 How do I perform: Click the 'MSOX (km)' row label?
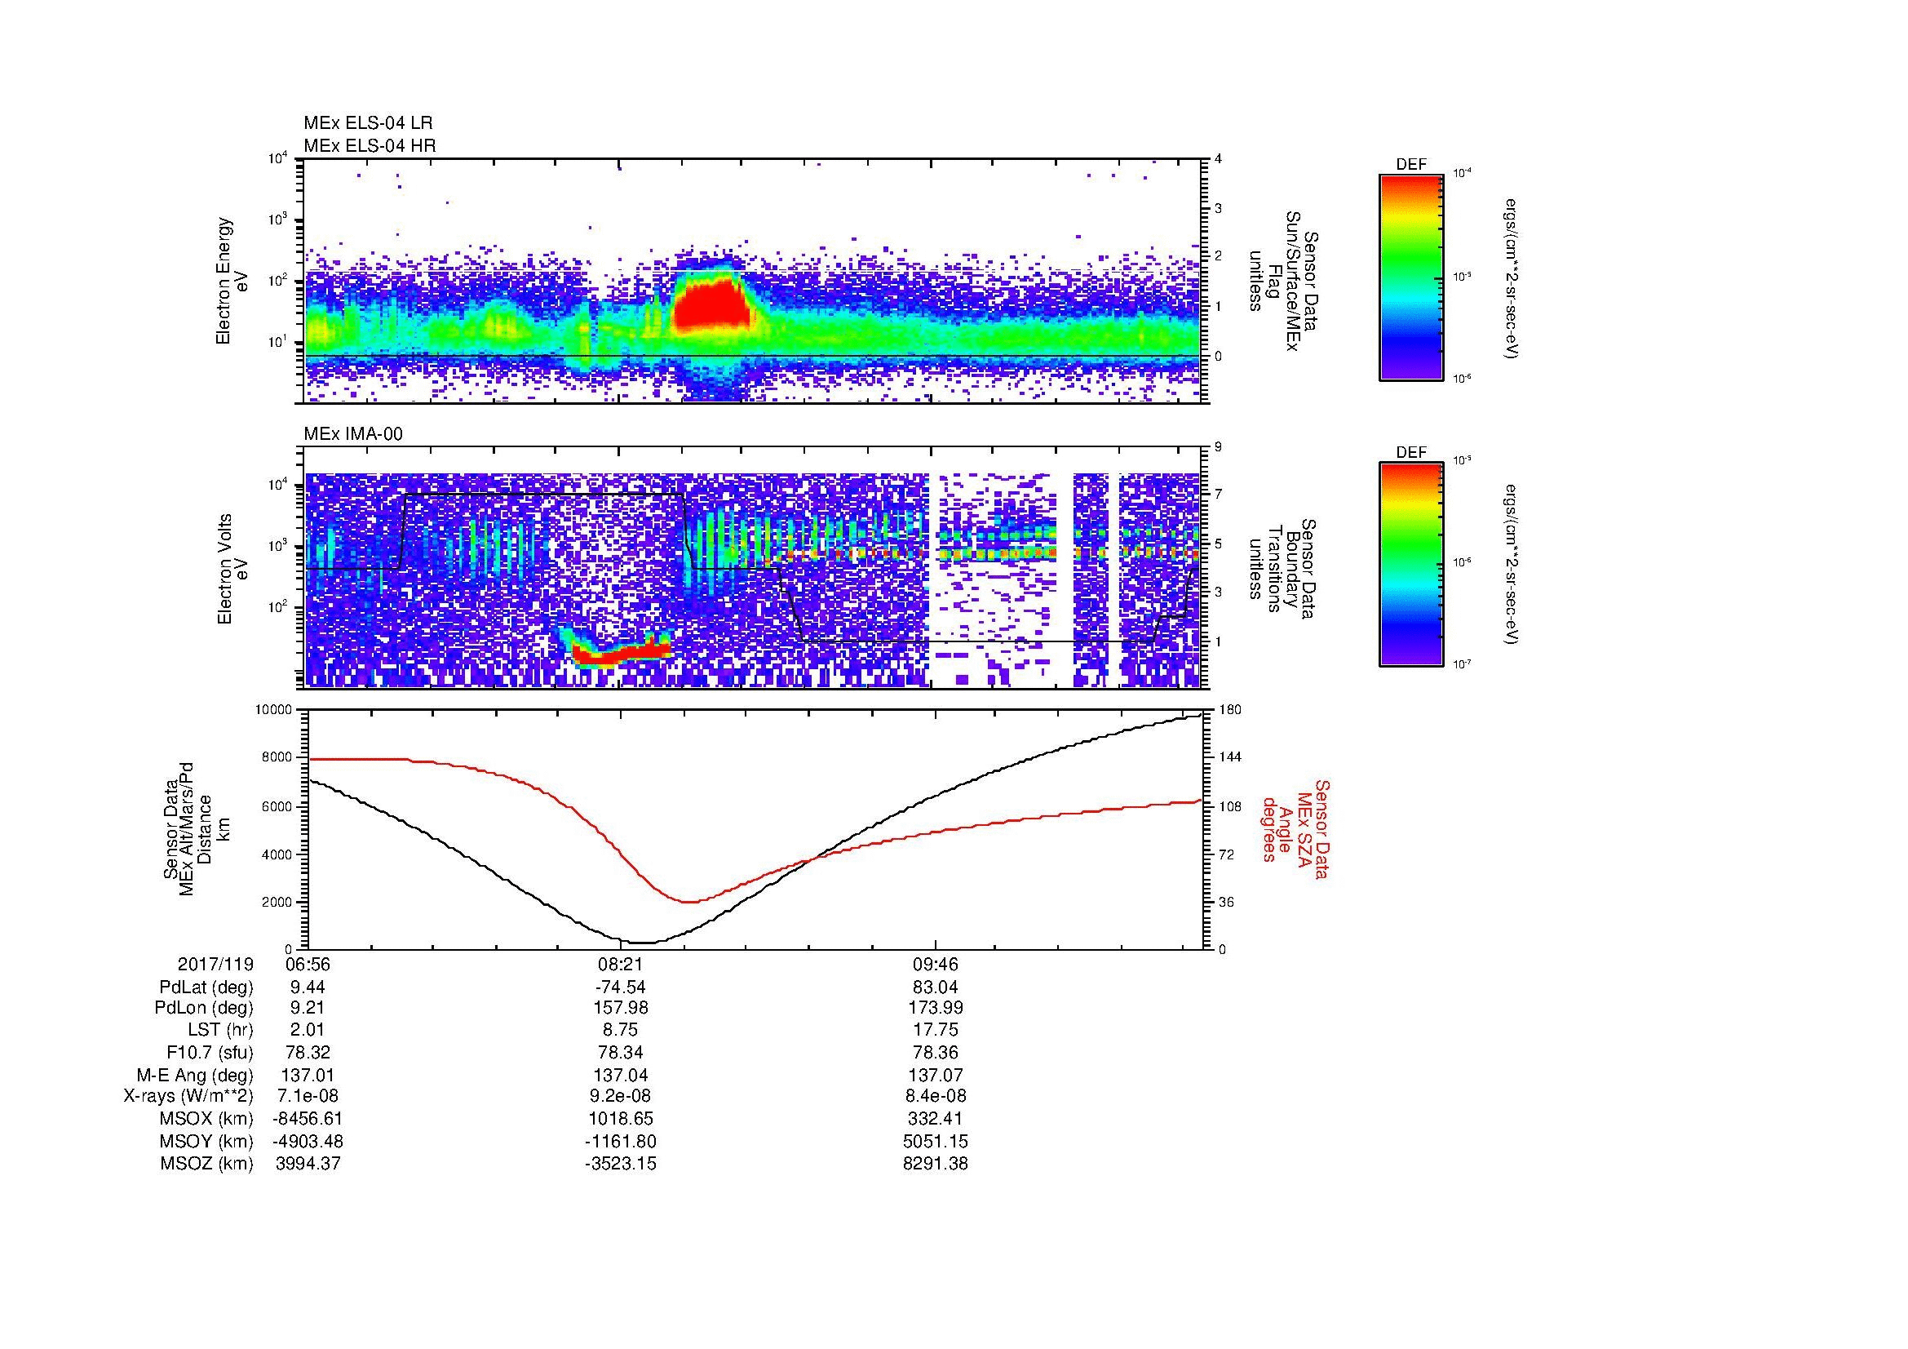click(x=206, y=1119)
